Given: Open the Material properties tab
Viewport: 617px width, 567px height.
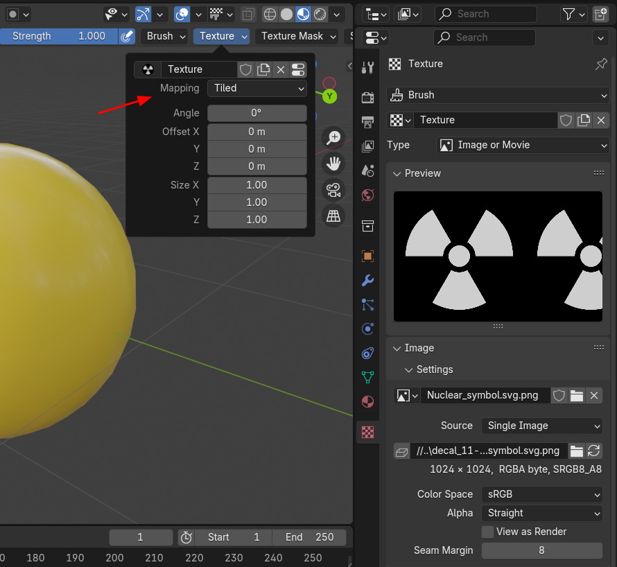Looking at the screenshot, I should click(x=367, y=402).
